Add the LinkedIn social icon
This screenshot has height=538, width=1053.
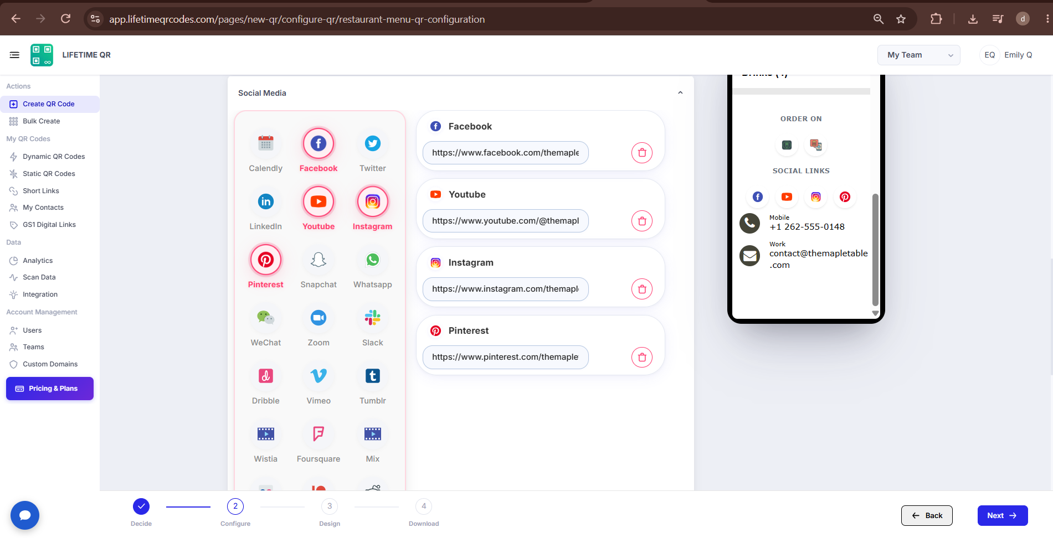[x=266, y=202]
